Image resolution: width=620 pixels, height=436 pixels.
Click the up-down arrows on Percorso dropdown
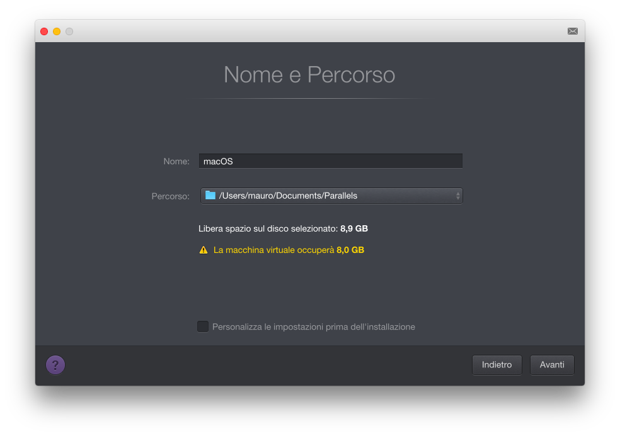(x=458, y=196)
